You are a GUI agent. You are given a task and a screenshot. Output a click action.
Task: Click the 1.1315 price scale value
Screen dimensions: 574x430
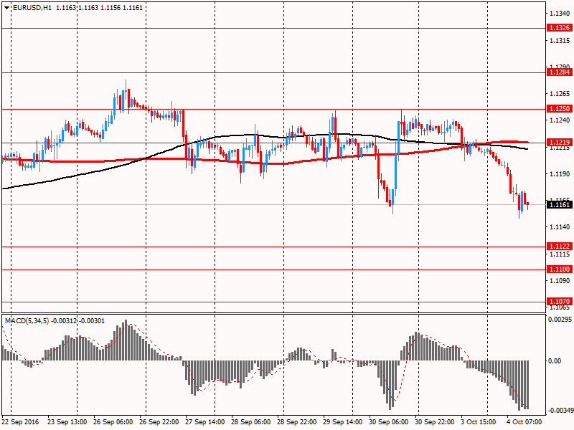click(560, 41)
